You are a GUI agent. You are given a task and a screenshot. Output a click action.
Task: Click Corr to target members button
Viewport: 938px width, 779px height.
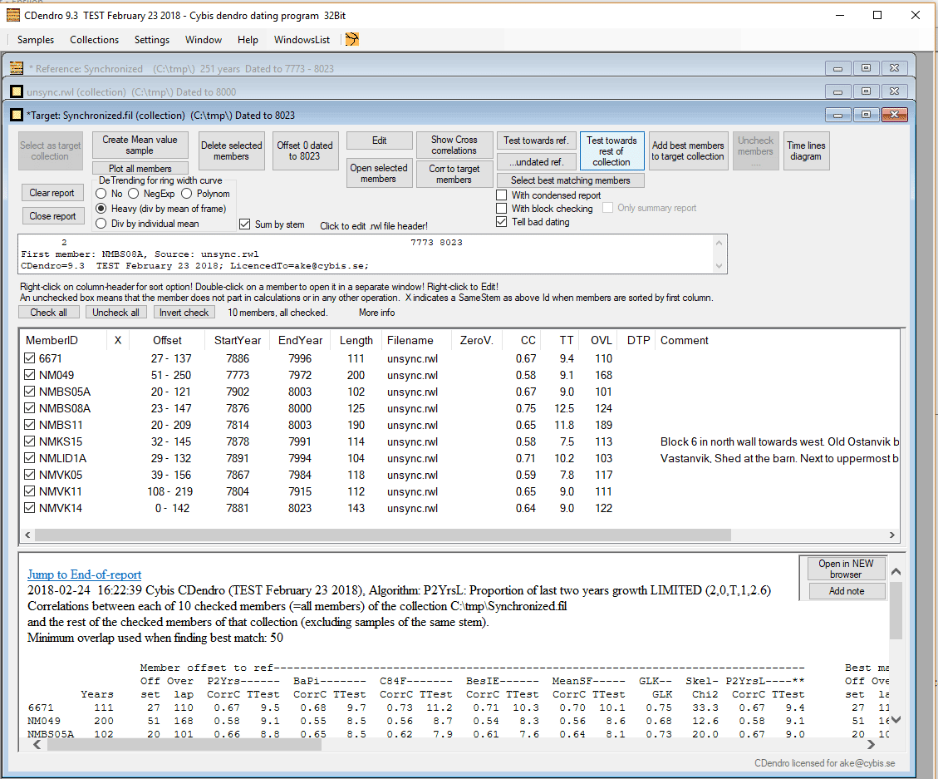pyautogui.click(x=454, y=174)
